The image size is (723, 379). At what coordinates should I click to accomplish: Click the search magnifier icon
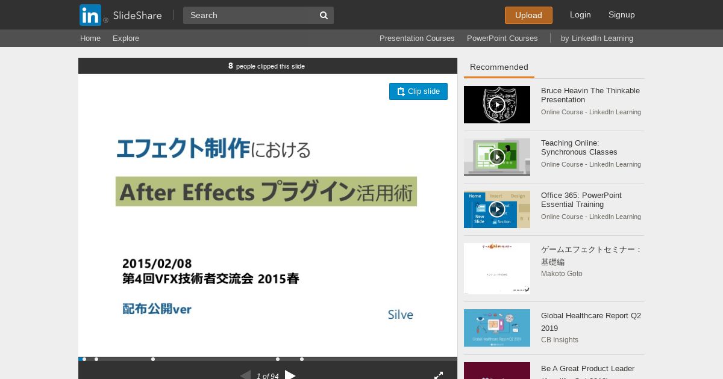[324, 15]
